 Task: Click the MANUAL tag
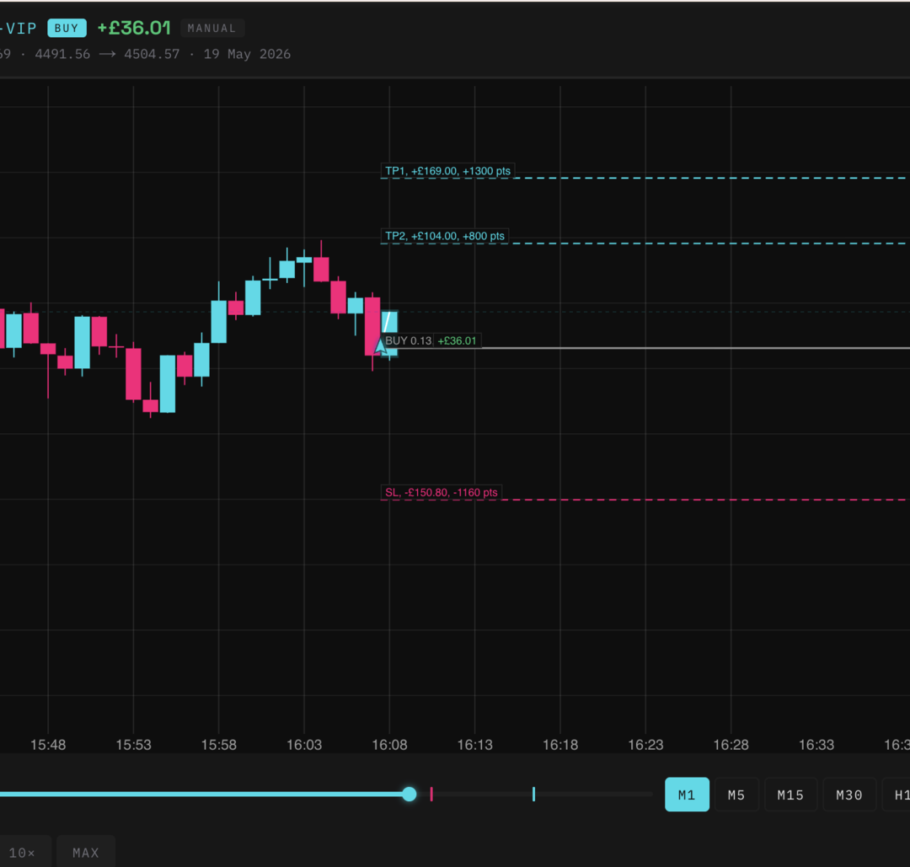[x=211, y=28]
